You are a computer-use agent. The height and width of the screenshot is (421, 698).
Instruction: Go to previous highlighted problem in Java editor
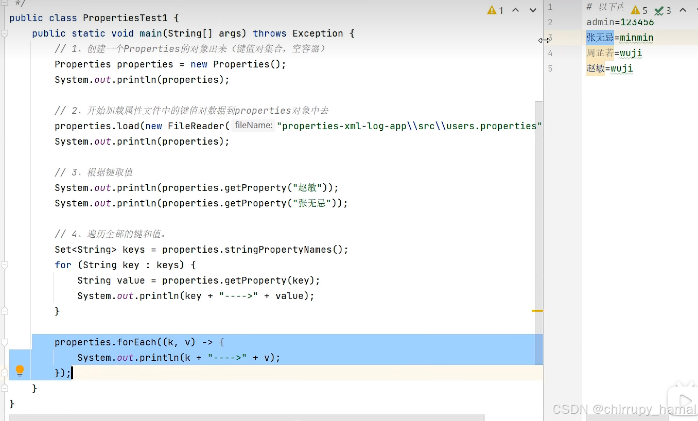point(515,10)
